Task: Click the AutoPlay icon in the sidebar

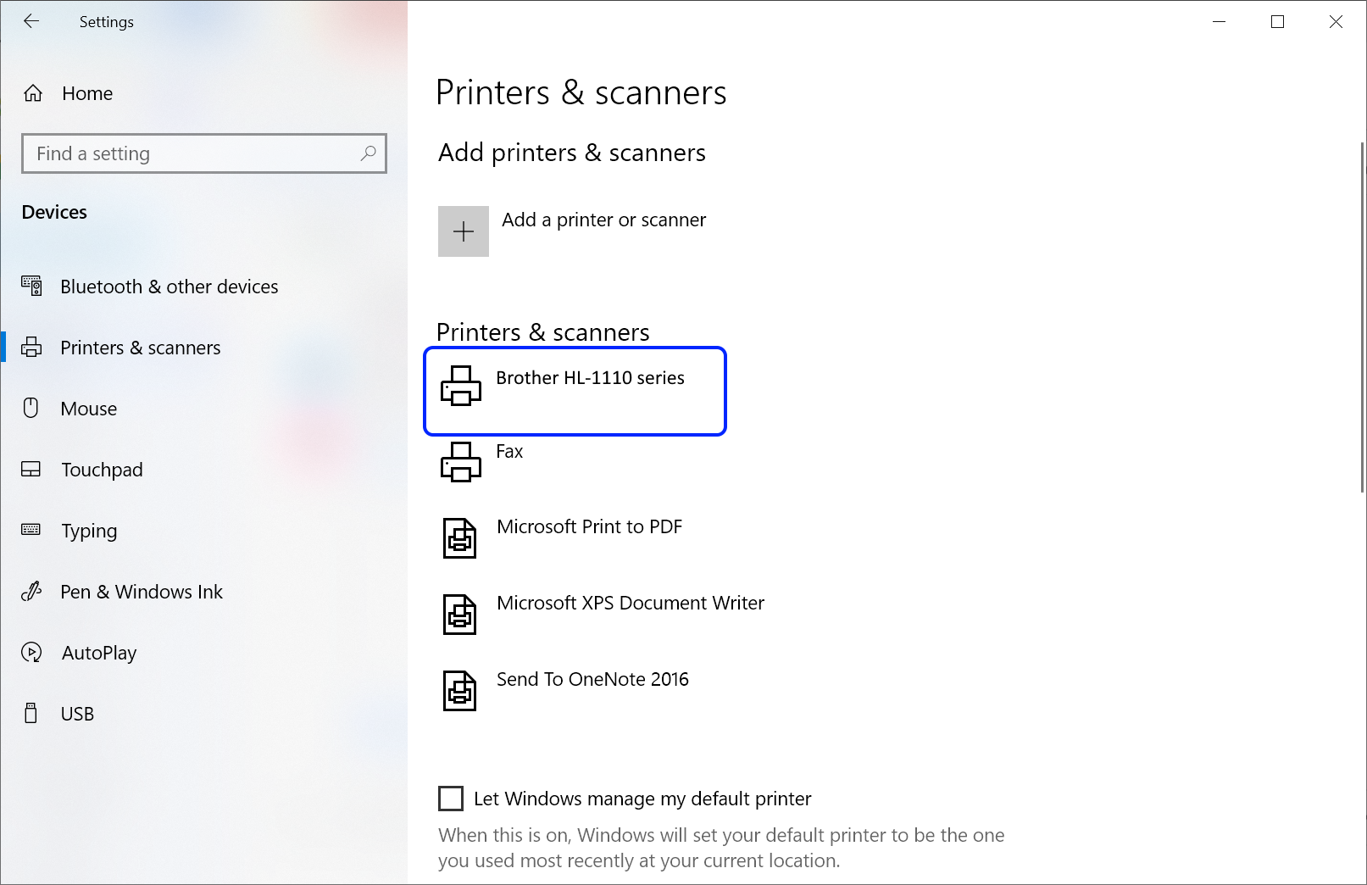Action: click(31, 652)
